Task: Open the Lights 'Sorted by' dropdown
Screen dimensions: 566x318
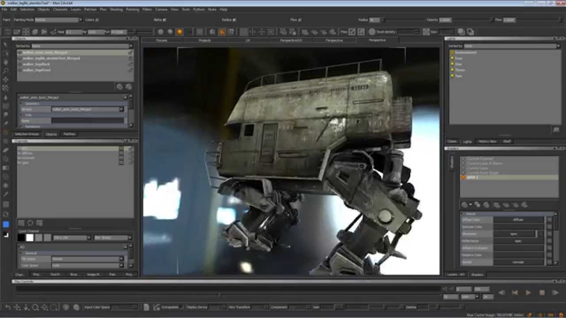Action: 512,46
